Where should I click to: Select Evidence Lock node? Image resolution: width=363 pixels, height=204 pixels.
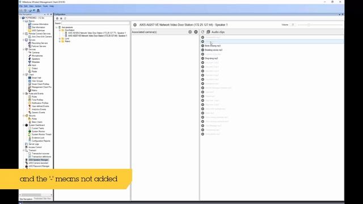coord(38,138)
